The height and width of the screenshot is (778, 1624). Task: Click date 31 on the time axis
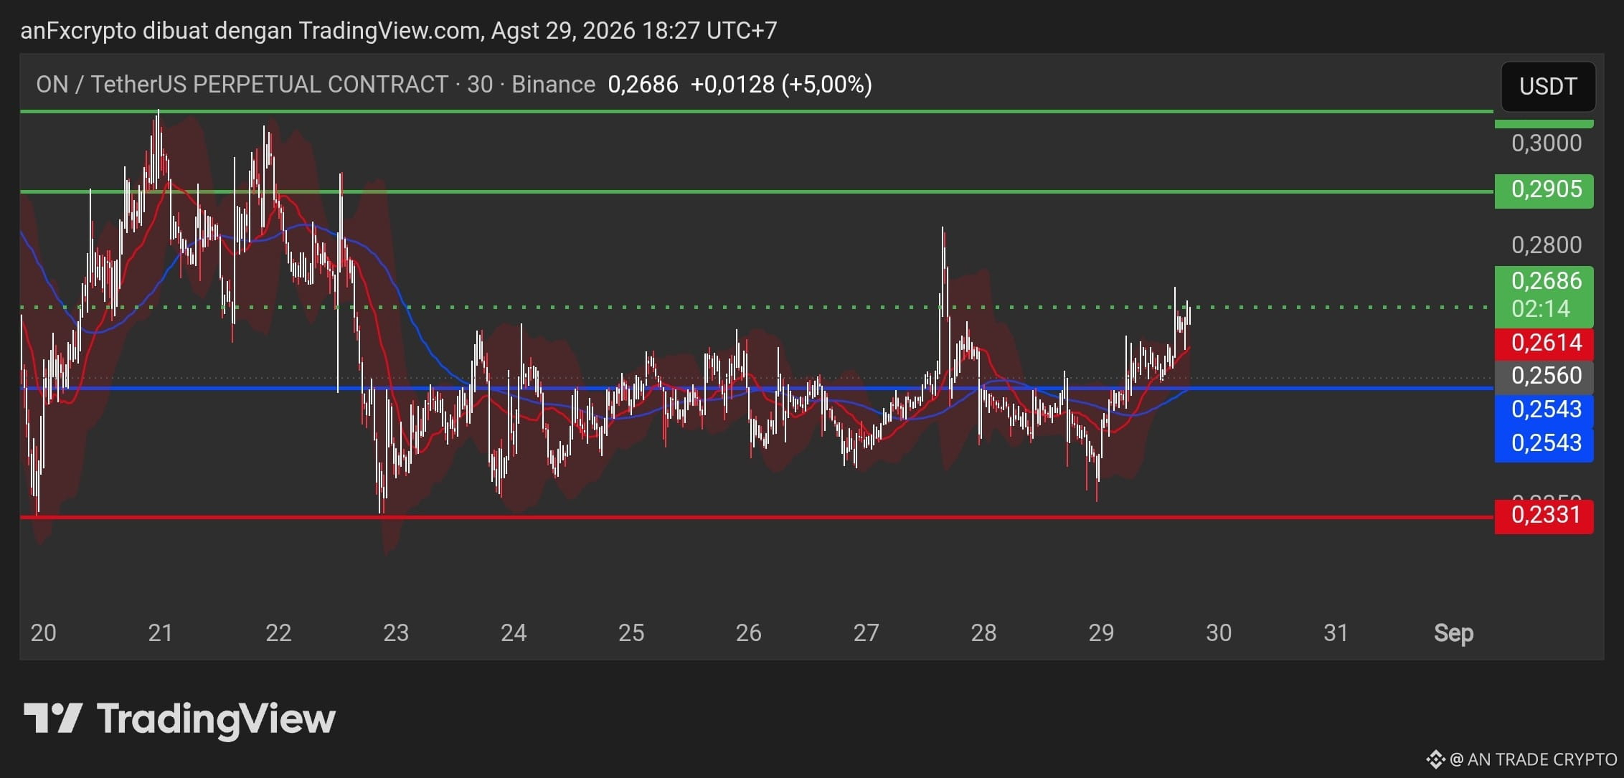[x=1336, y=633]
